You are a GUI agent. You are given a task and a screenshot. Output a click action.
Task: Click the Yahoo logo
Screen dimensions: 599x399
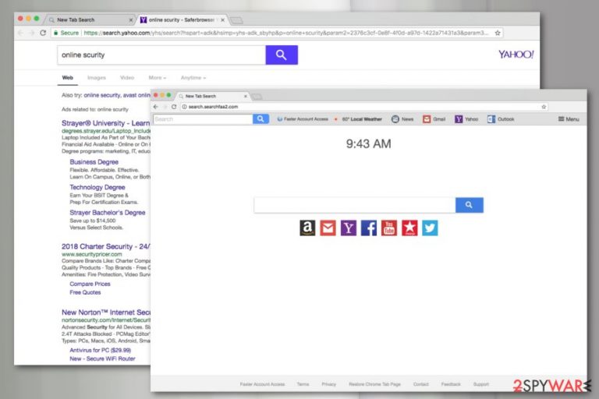pos(516,55)
